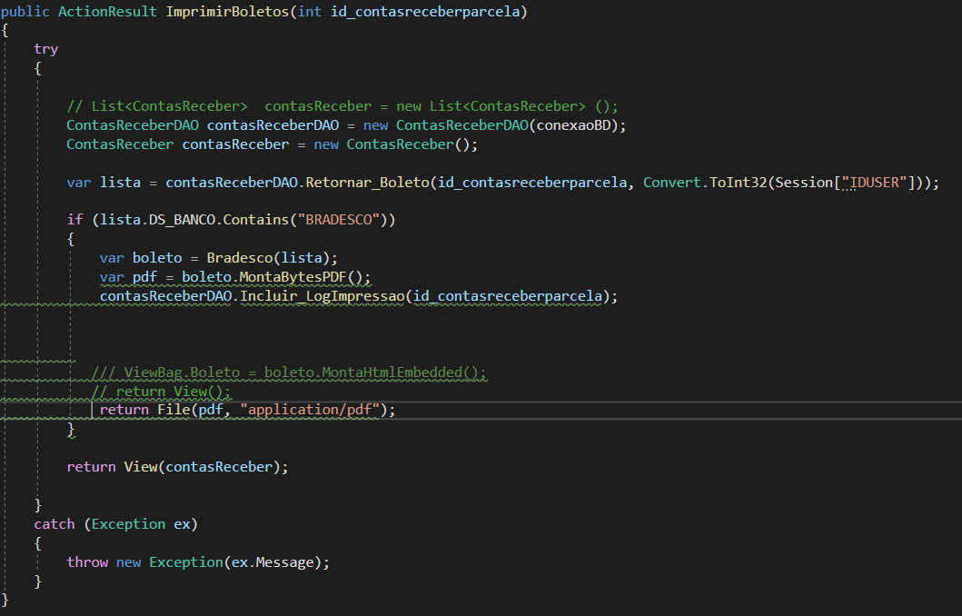
Task: Place cursor on the try keyword
Action: point(46,48)
